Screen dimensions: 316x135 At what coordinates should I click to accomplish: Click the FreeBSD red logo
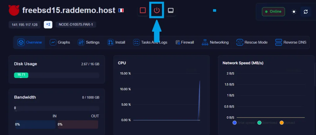[x=14, y=10]
